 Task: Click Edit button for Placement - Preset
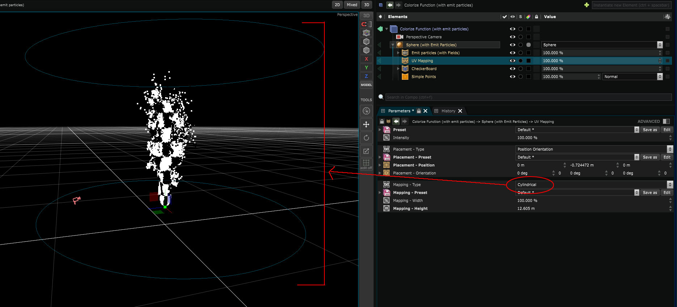667,157
